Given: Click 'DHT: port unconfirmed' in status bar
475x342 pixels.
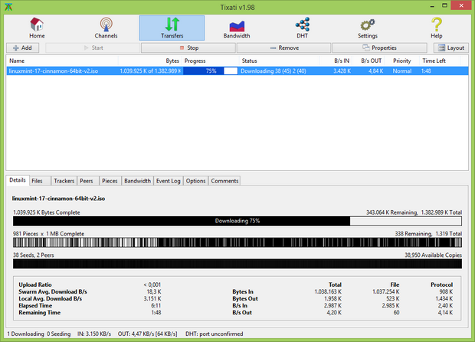Looking at the screenshot, I should click(x=215, y=334).
